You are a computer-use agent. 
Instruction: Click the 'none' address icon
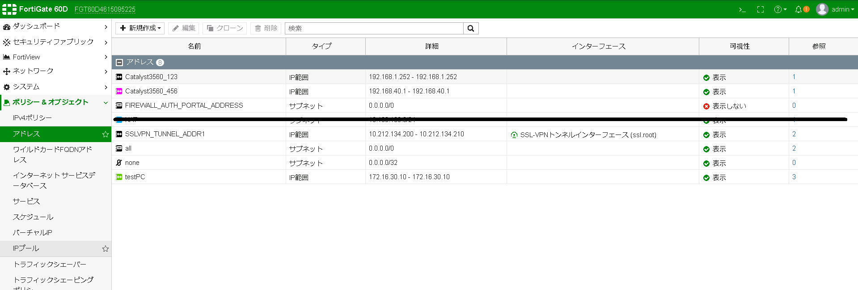pos(119,163)
